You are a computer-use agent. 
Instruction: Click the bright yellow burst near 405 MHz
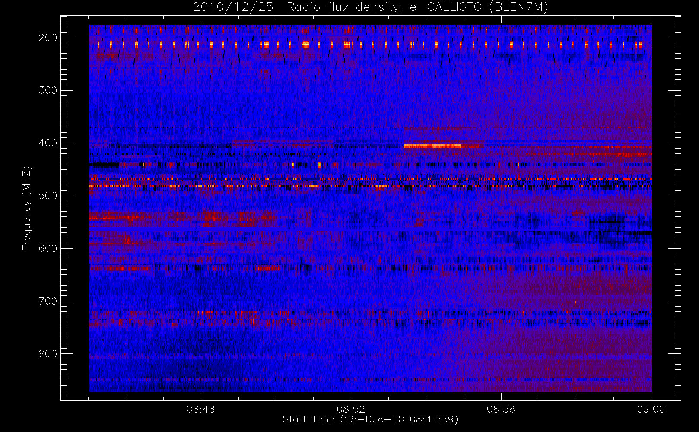pos(432,146)
